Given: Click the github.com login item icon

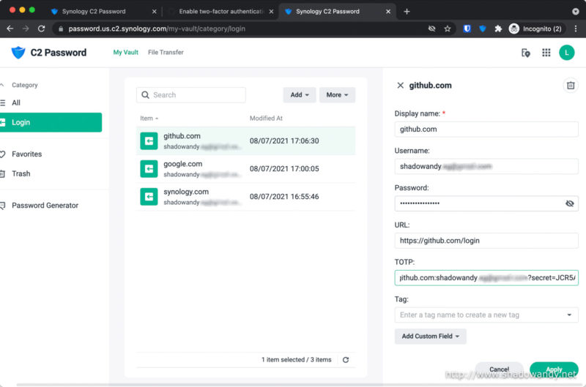Looking at the screenshot, I should click(149, 141).
